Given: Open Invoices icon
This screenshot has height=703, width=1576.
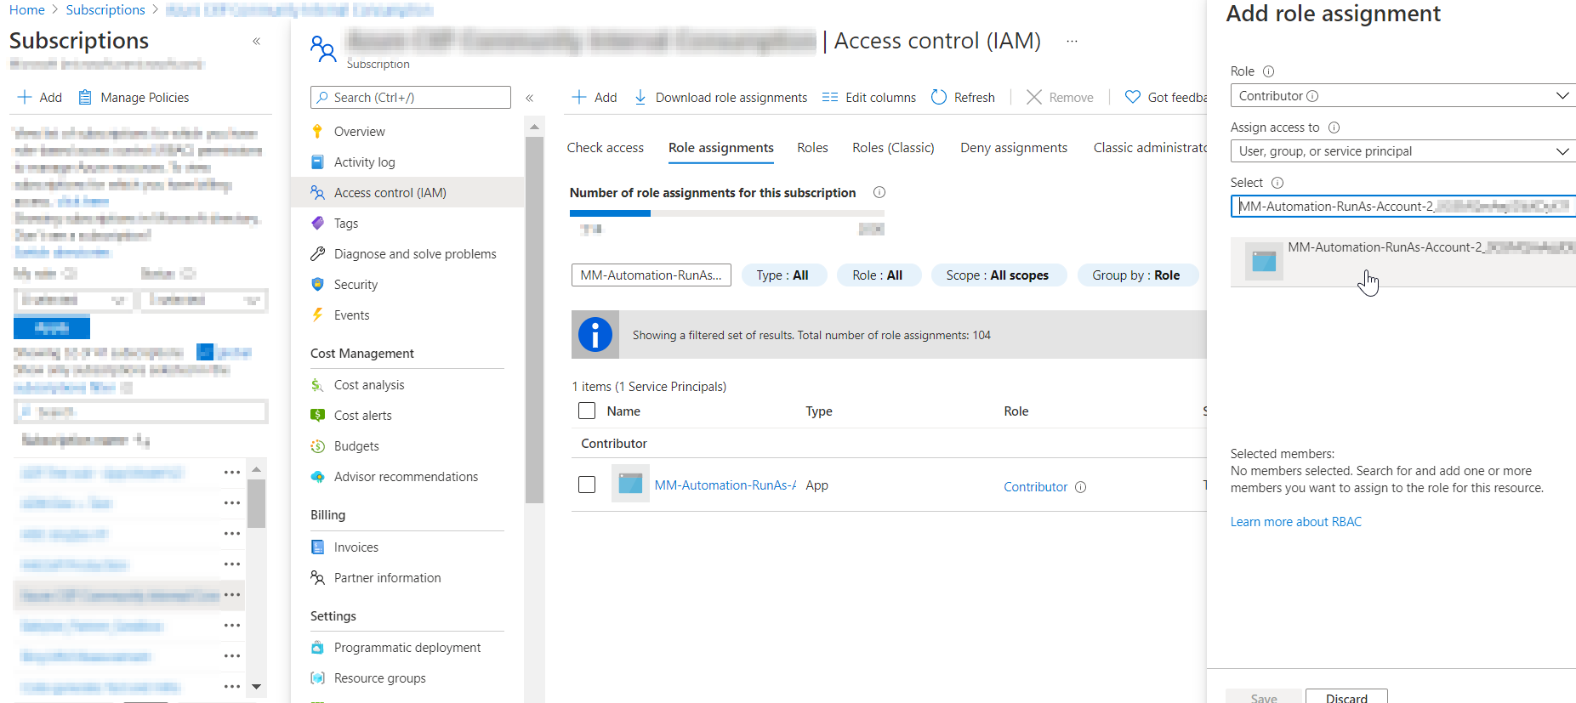Looking at the screenshot, I should click(317, 547).
